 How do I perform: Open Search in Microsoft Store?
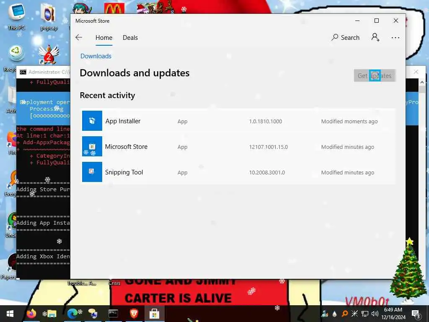click(345, 37)
